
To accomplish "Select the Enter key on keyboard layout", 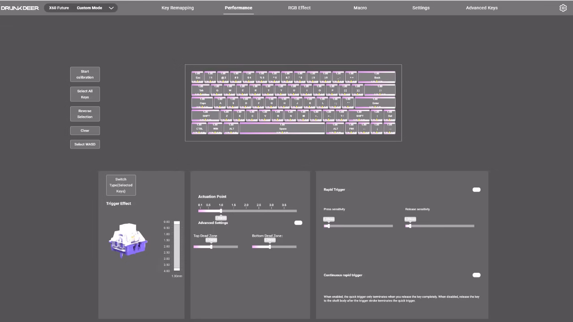I will pos(375,103).
